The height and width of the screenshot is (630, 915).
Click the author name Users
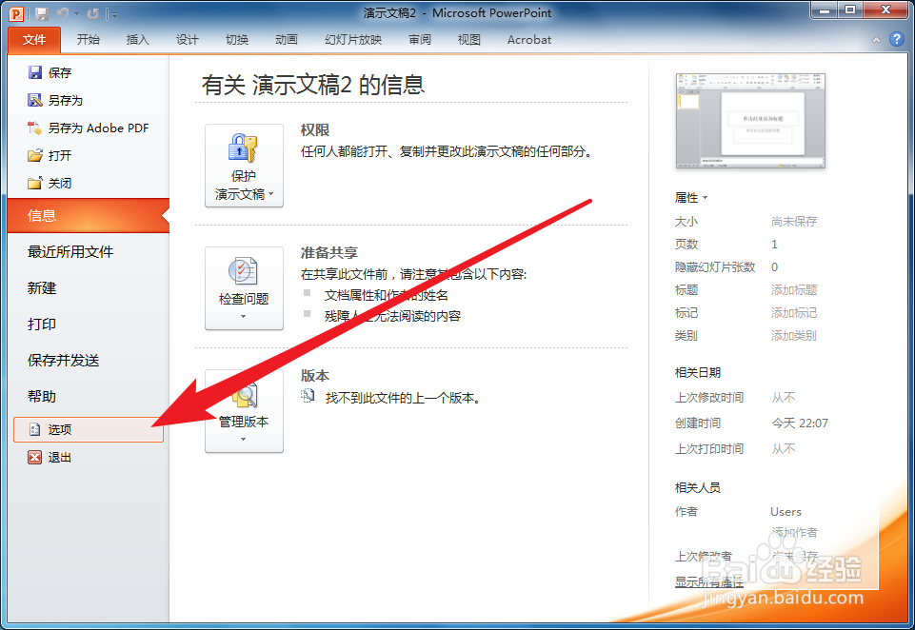tap(786, 512)
